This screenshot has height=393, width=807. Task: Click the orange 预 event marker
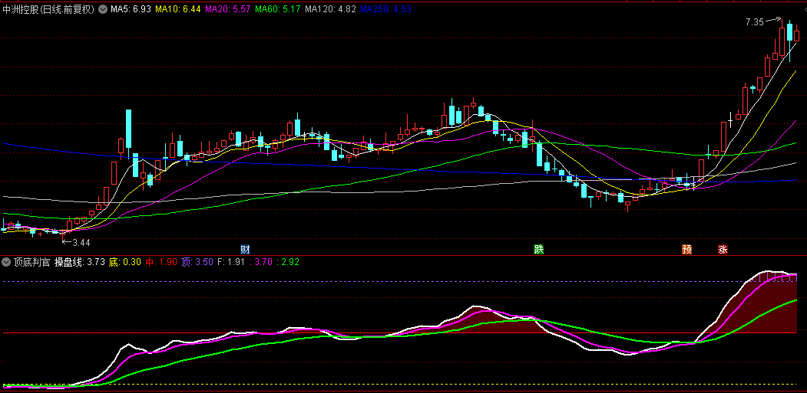tap(686, 249)
